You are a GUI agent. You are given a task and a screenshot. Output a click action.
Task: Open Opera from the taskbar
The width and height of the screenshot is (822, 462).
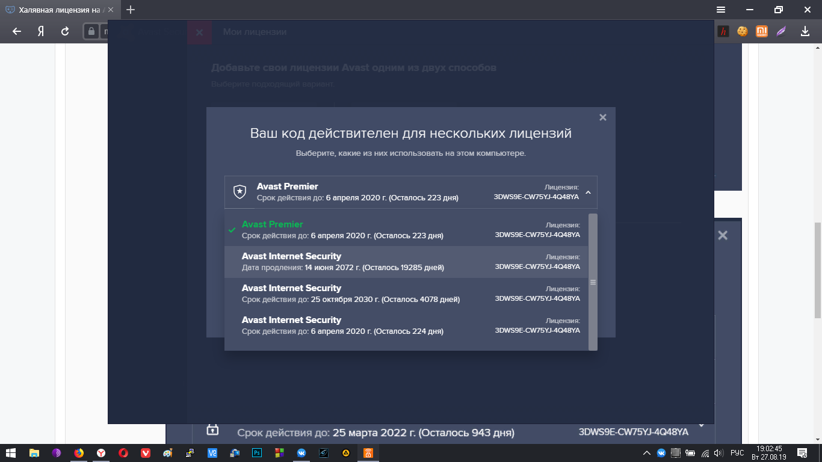click(x=123, y=453)
